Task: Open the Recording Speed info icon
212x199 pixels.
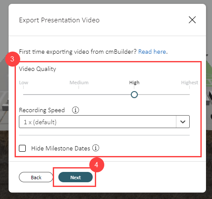Action: pos(76,110)
